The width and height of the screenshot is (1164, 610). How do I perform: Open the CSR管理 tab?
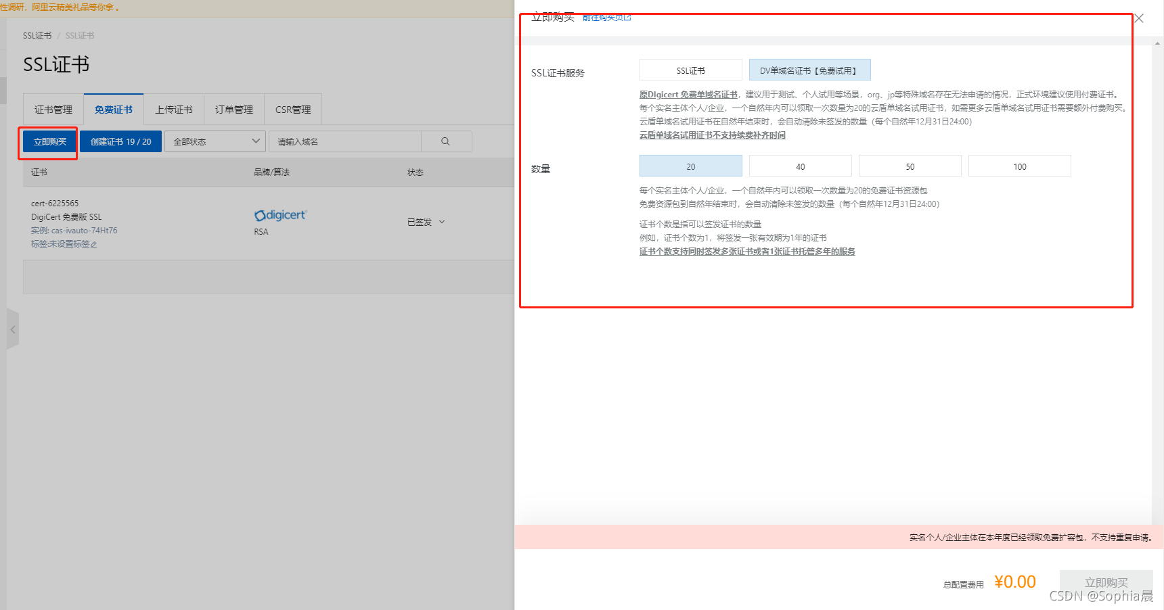coord(293,110)
